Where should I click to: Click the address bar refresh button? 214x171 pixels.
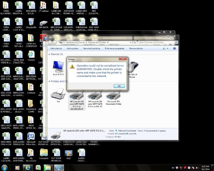coord(135,42)
